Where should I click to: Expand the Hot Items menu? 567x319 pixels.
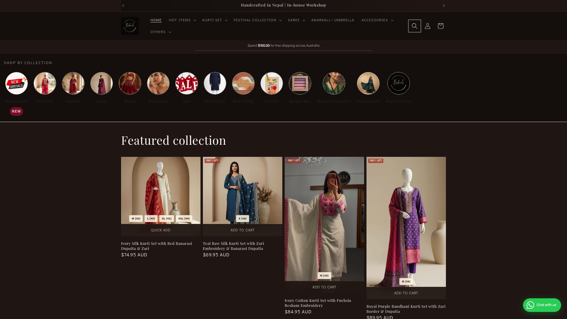[182, 20]
